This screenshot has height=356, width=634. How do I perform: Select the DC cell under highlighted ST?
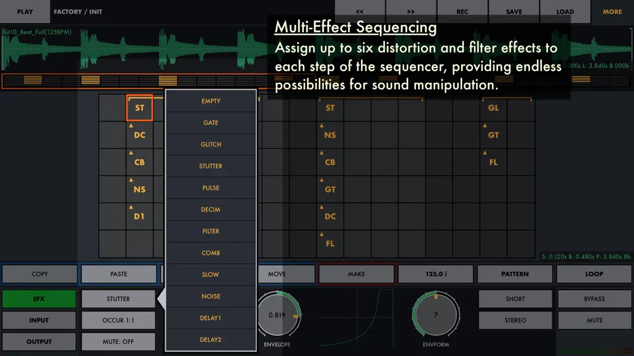[x=139, y=135]
